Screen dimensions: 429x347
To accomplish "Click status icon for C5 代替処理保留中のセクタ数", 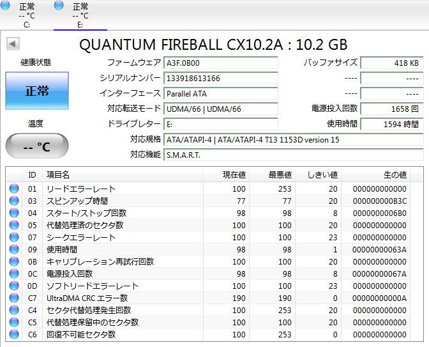I will (x=14, y=322).
